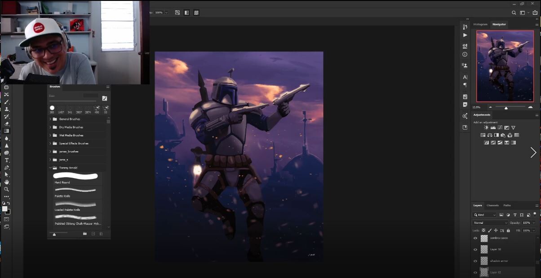Click the brush preview size slider
541x278 pixels.
point(54,234)
